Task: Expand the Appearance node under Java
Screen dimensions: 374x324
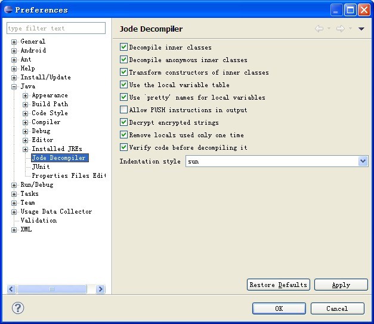Action: coord(25,95)
